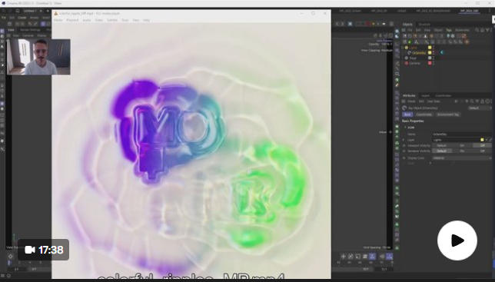Select the Camera object in the tree
This screenshot has height=282, width=495.
415,63
